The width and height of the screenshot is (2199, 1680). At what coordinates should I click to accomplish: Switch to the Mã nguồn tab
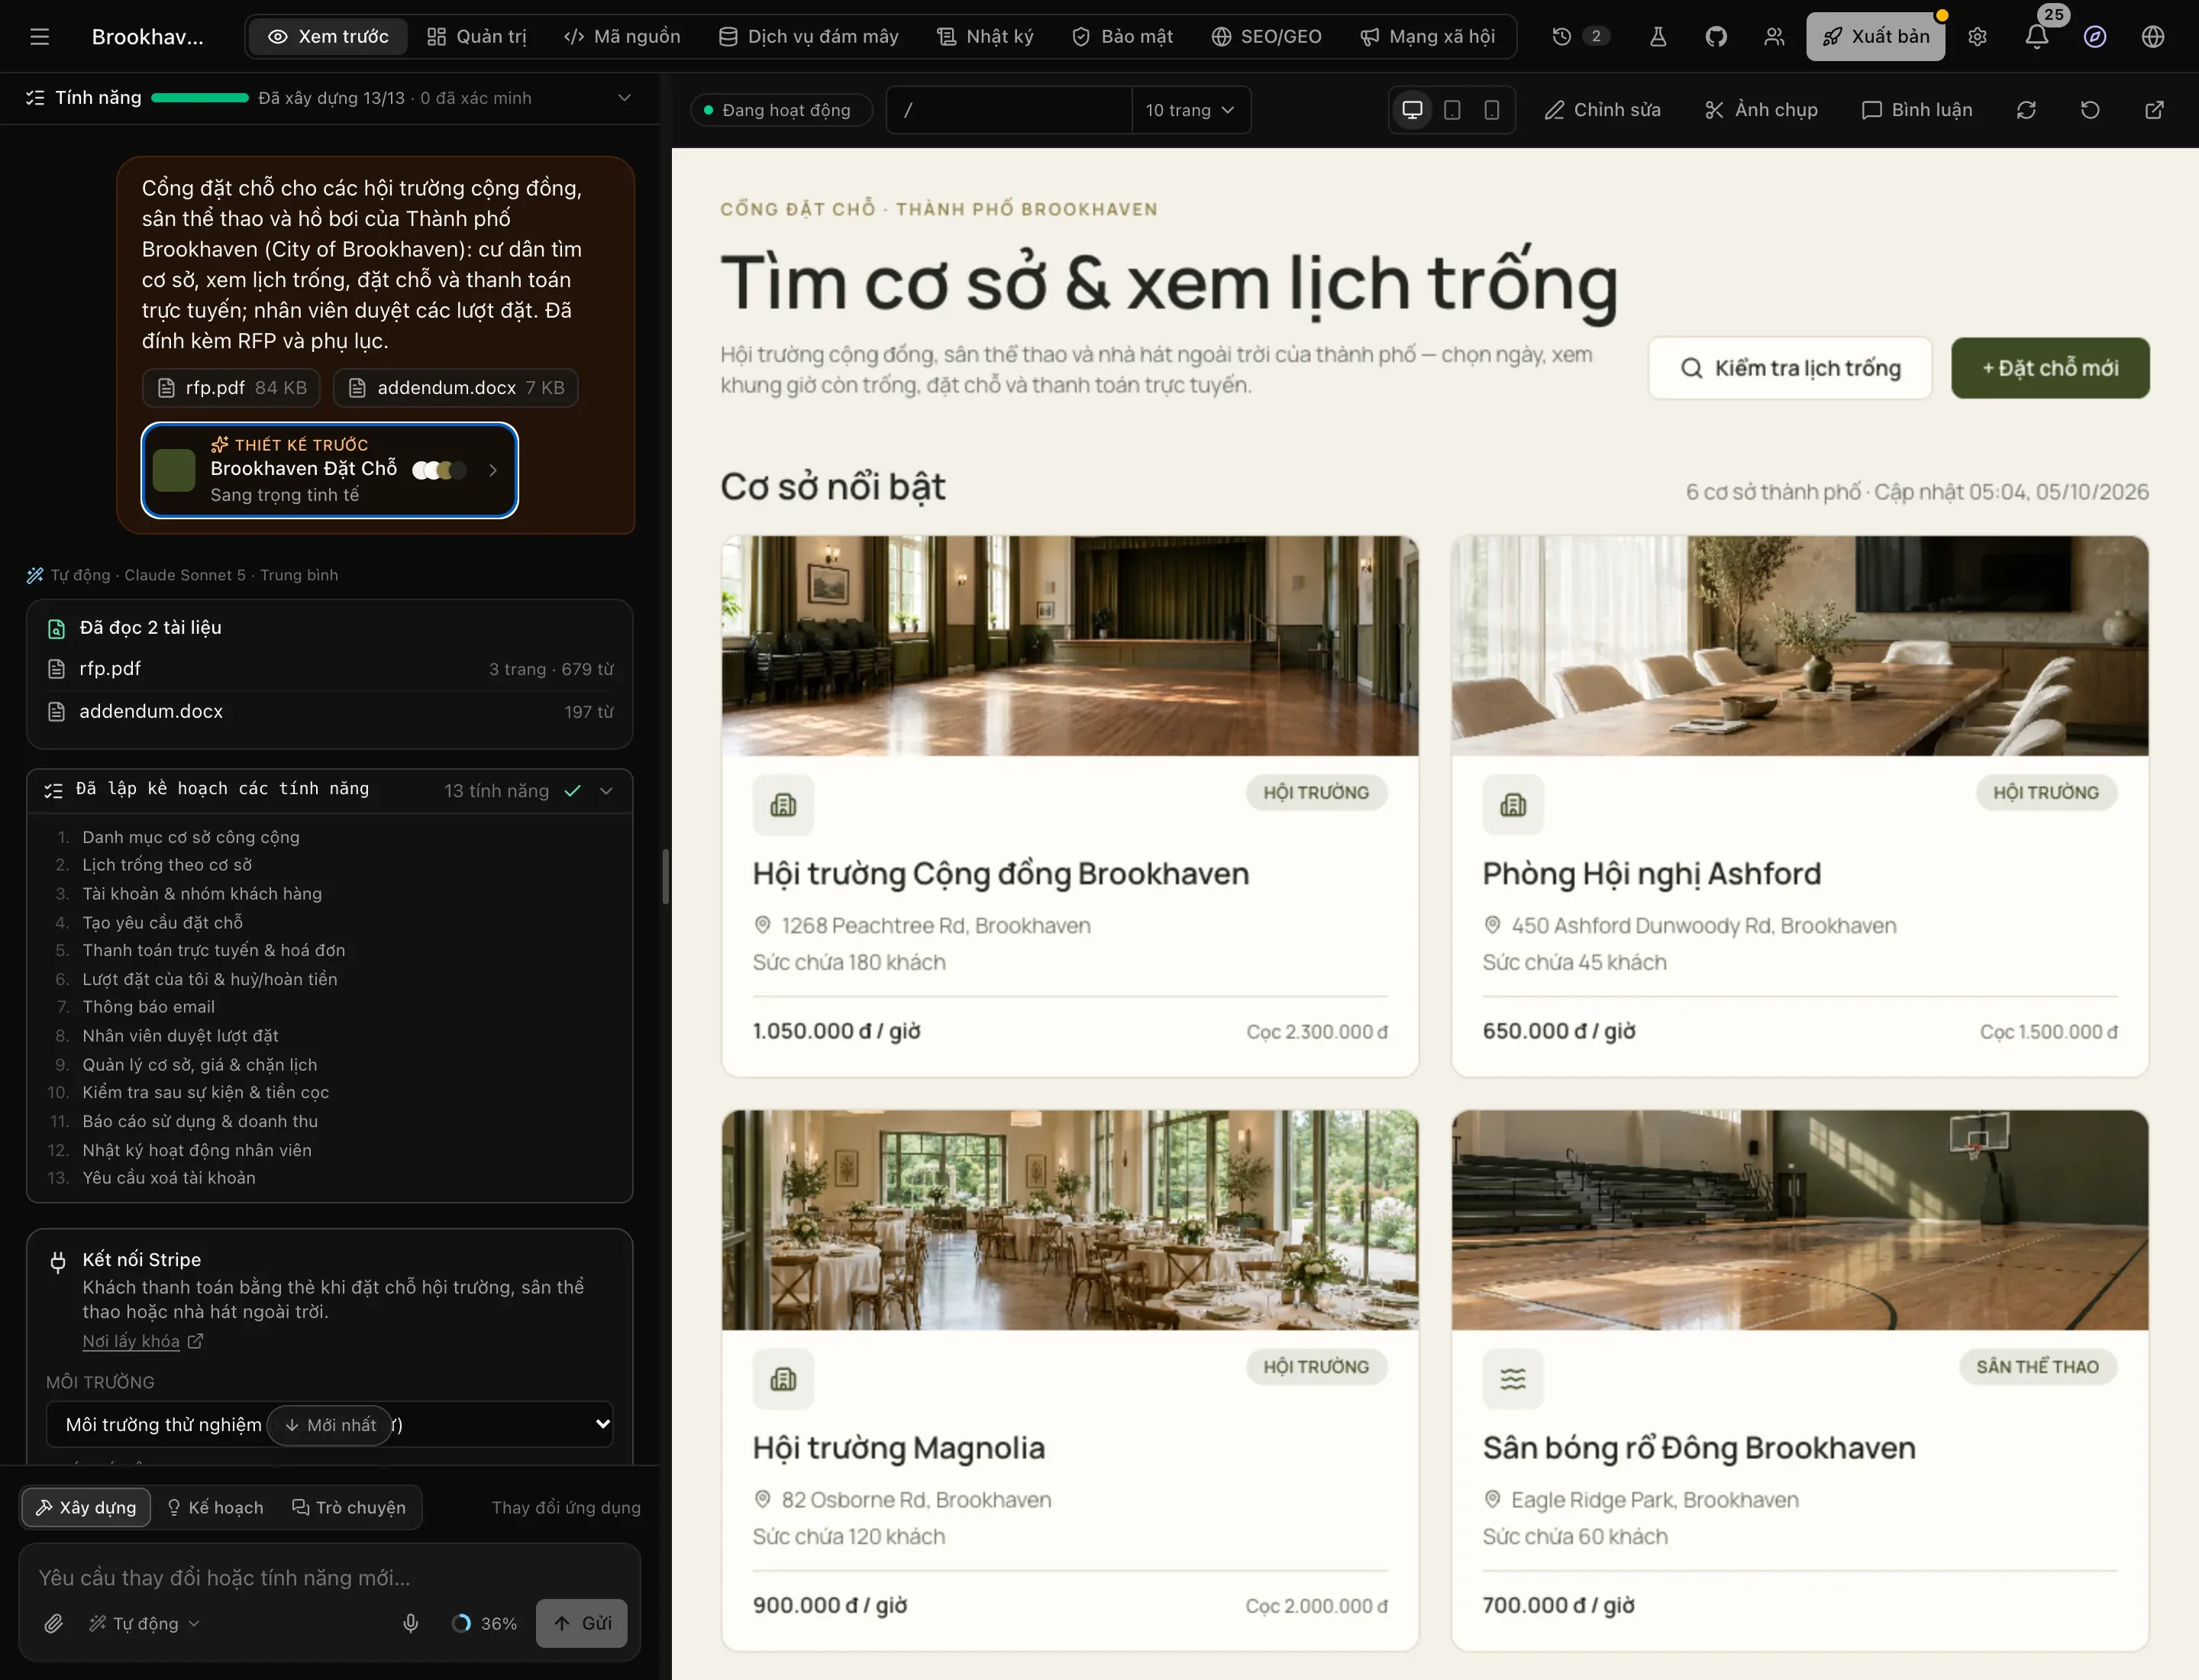click(x=622, y=37)
